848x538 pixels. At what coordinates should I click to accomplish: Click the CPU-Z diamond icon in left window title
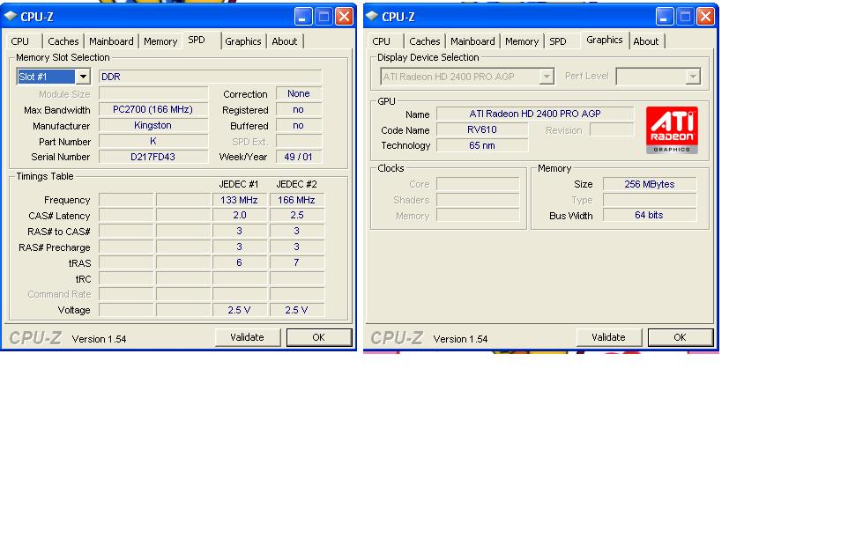pyautogui.click(x=11, y=16)
